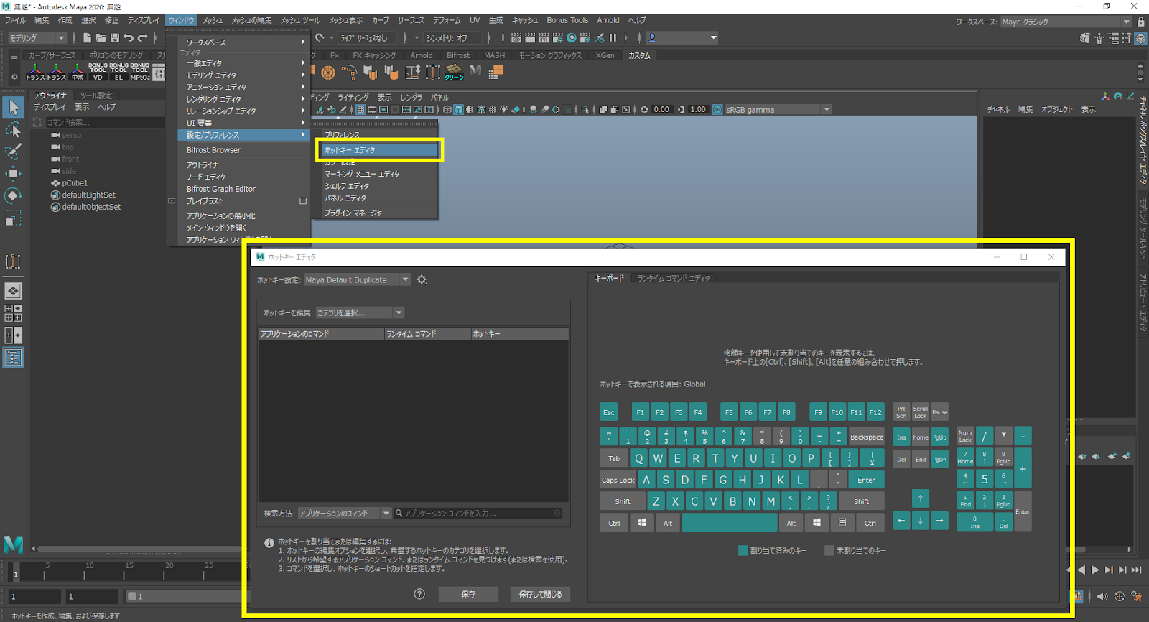Open the Maya Default Duplicate hotkey set dropdown

click(x=358, y=279)
